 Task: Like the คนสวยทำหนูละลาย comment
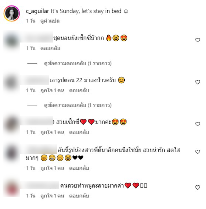[x=198, y=187]
